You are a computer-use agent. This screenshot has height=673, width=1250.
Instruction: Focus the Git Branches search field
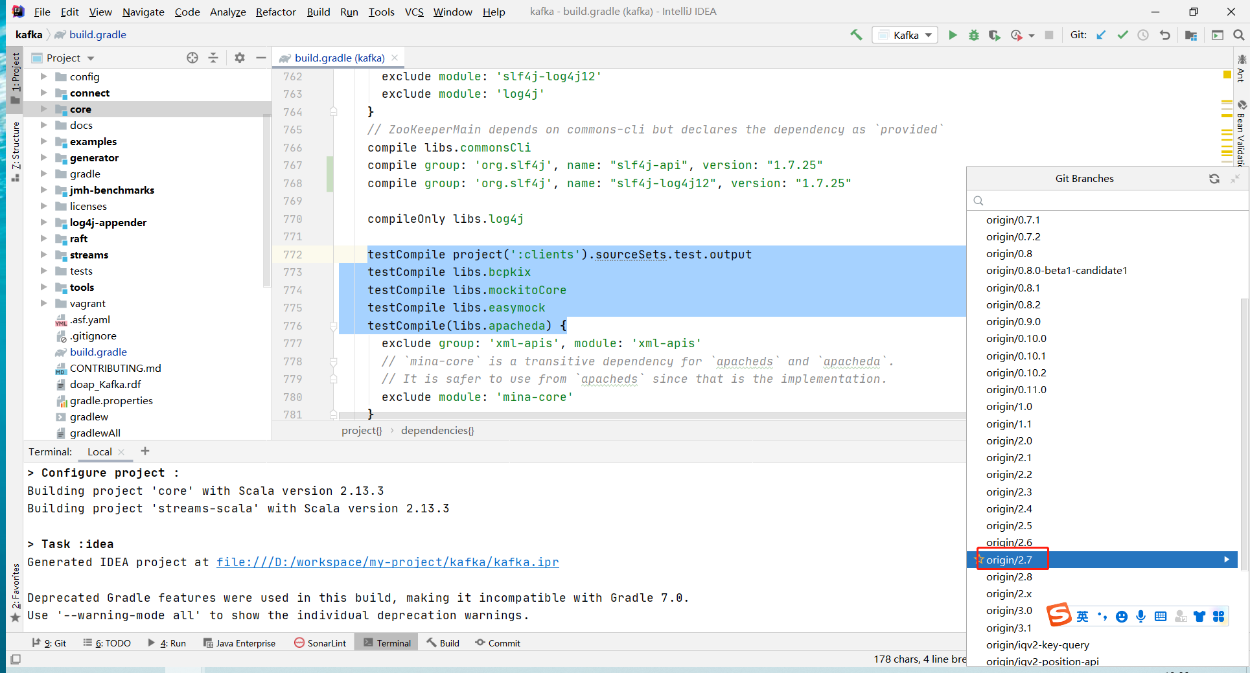(1102, 200)
